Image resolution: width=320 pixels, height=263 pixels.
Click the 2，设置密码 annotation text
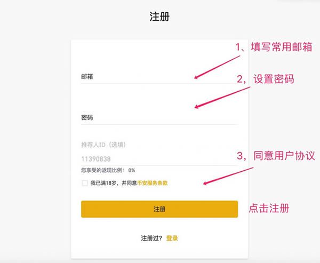point(265,79)
